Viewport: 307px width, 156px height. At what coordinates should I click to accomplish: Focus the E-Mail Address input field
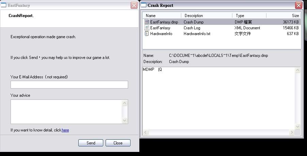(x=69, y=84)
